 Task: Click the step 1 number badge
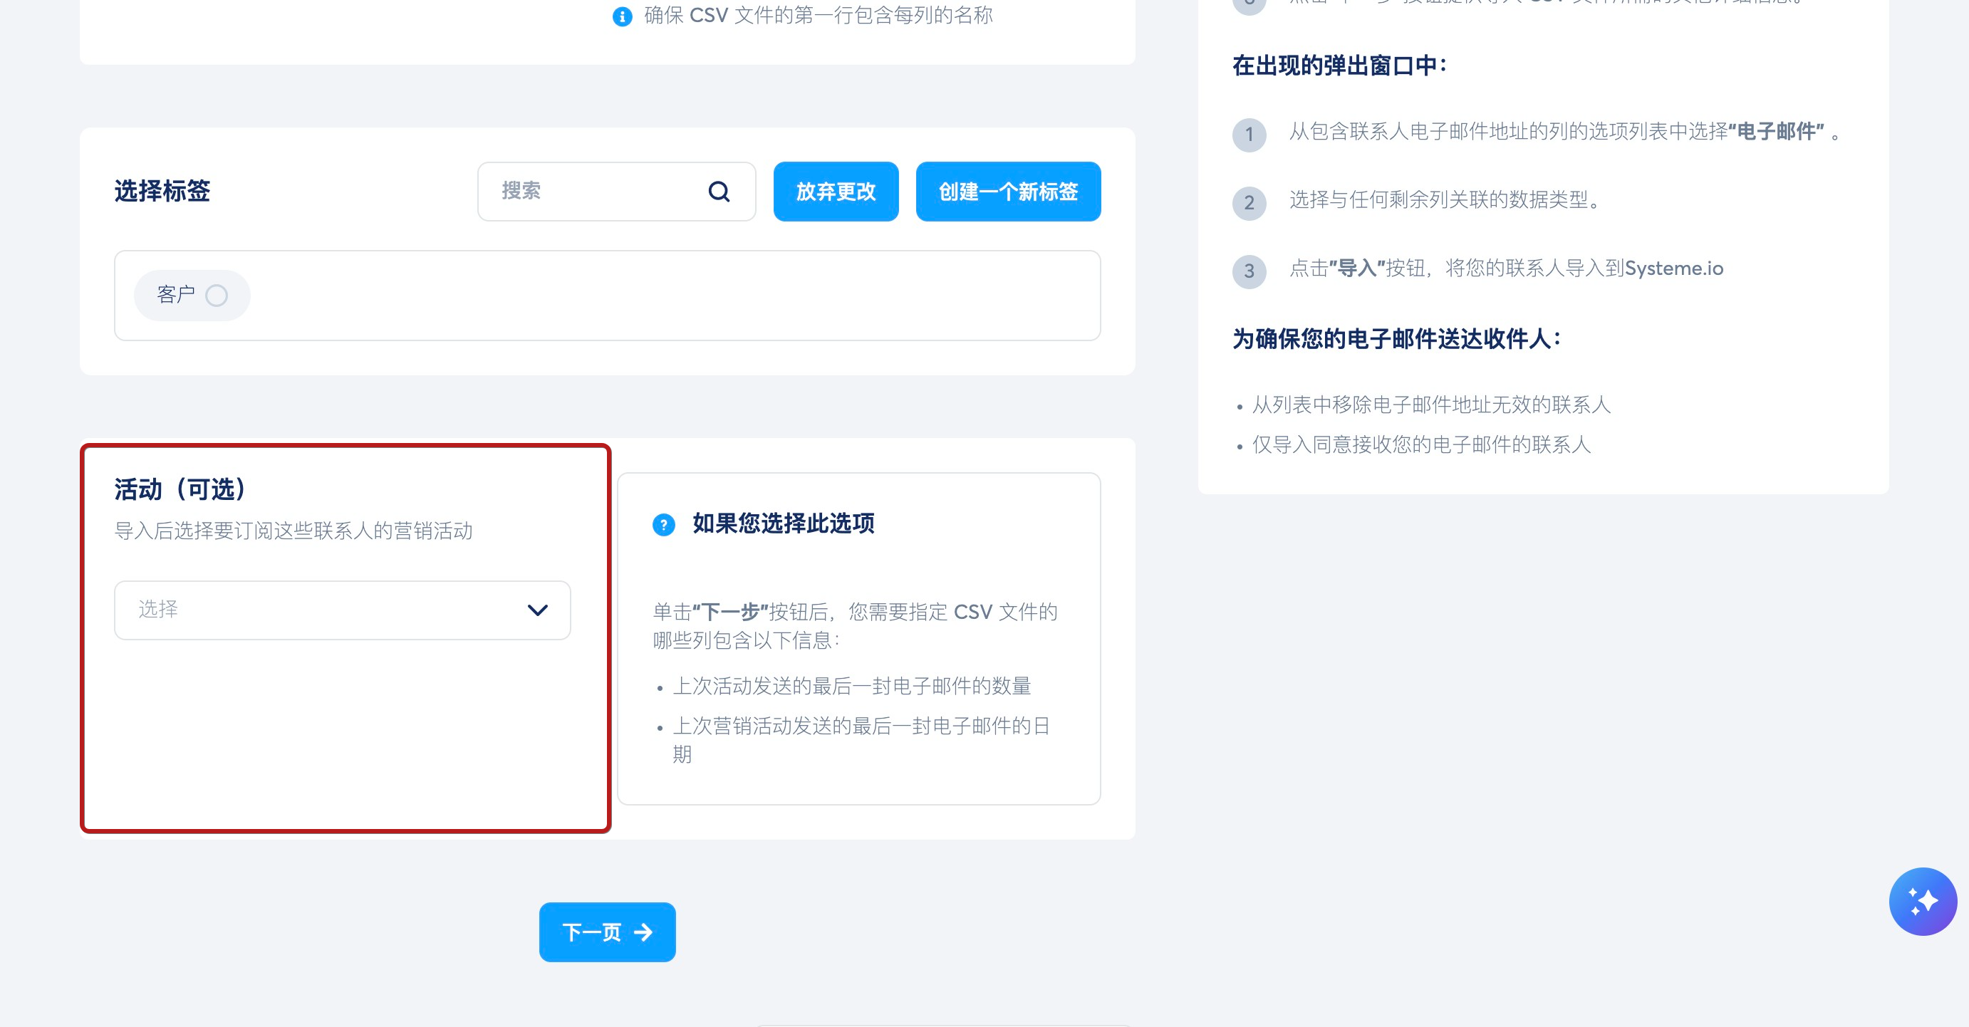point(1249,135)
